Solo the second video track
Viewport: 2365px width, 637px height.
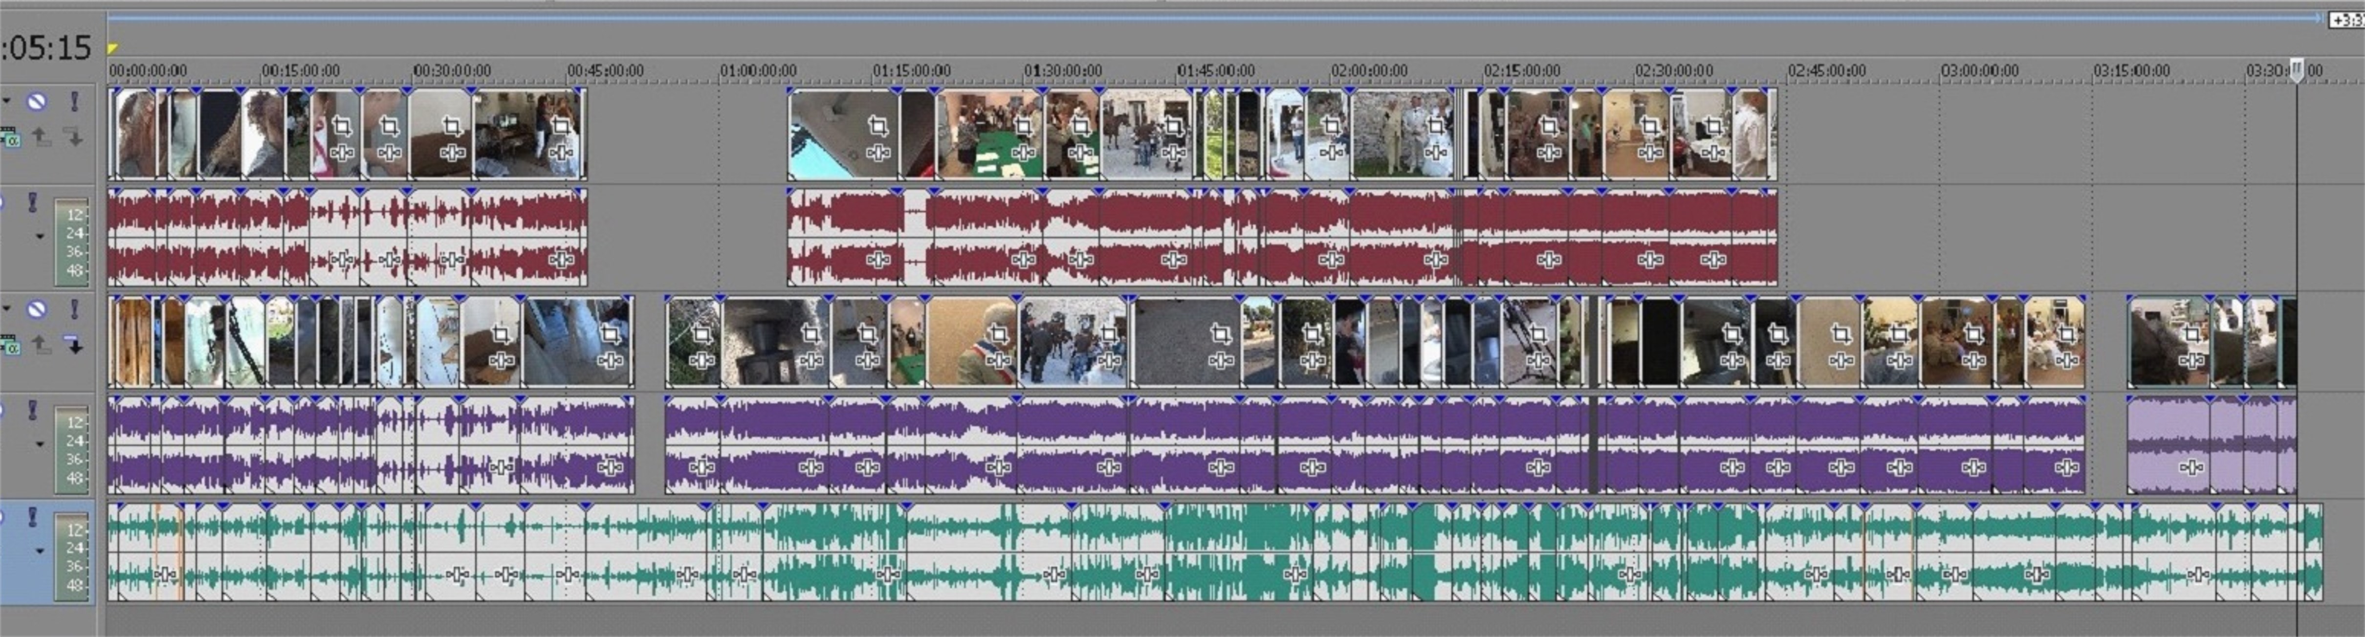click(74, 309)
